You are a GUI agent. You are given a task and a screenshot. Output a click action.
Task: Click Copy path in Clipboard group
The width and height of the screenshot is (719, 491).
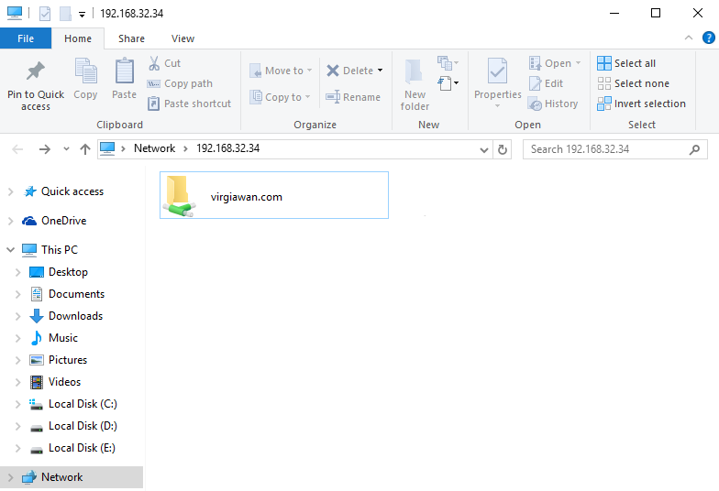click(x=180, y=83)
